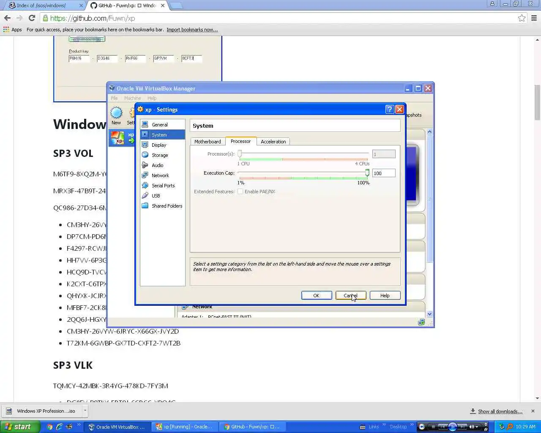Reload the GitHub page
Image resolution: width=541 pixels, height=433 pixels.
pos(32,18)
